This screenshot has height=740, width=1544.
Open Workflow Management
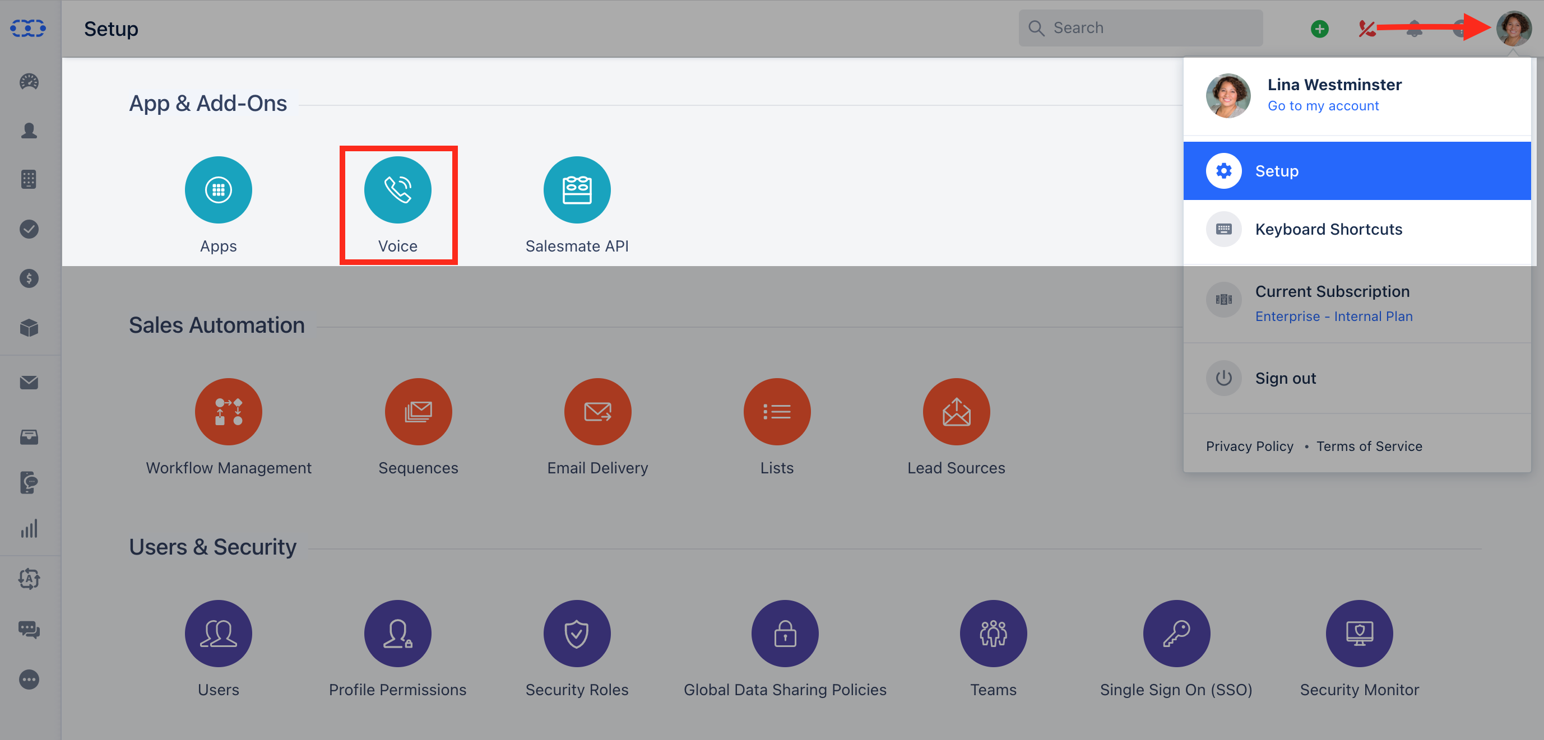pos(228,412)
